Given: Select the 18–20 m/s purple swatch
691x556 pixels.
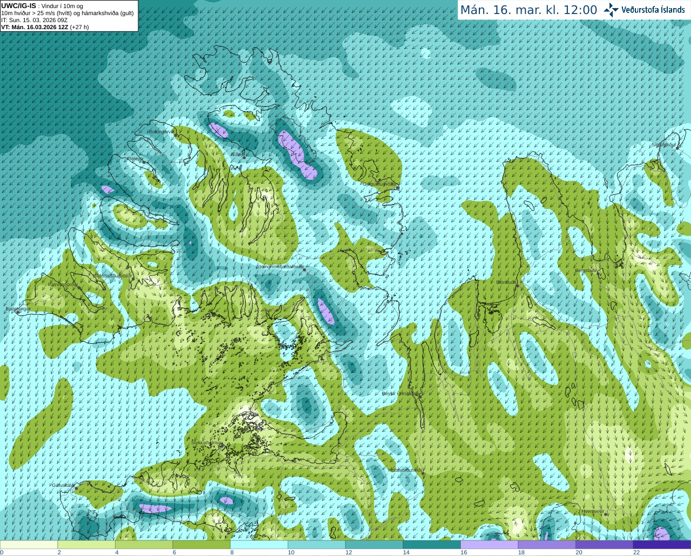Looking at the screenshot, I should click(x=547, y=545).
